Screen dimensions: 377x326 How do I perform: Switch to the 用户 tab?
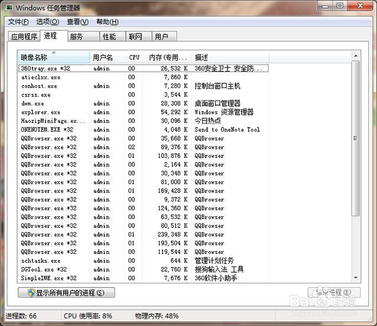click(165, 37)
